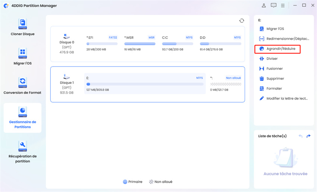Viewport: 317px width, 192px height.
Task: Select the unallocated 121.7 GB partition
Action: (225, 84)
